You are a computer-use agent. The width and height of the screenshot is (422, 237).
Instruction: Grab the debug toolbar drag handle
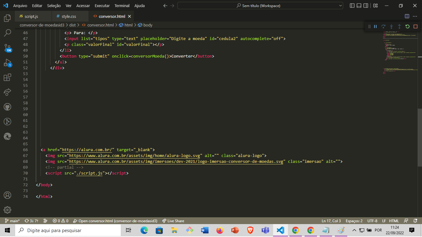point(369,26)
